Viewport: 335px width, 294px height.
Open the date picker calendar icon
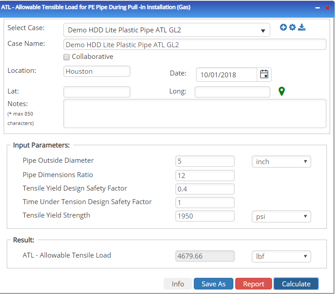click(264, 75)
